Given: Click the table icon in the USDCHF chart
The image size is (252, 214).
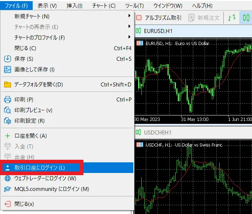Looking at the screenshot, I should (x=140, y=145).
